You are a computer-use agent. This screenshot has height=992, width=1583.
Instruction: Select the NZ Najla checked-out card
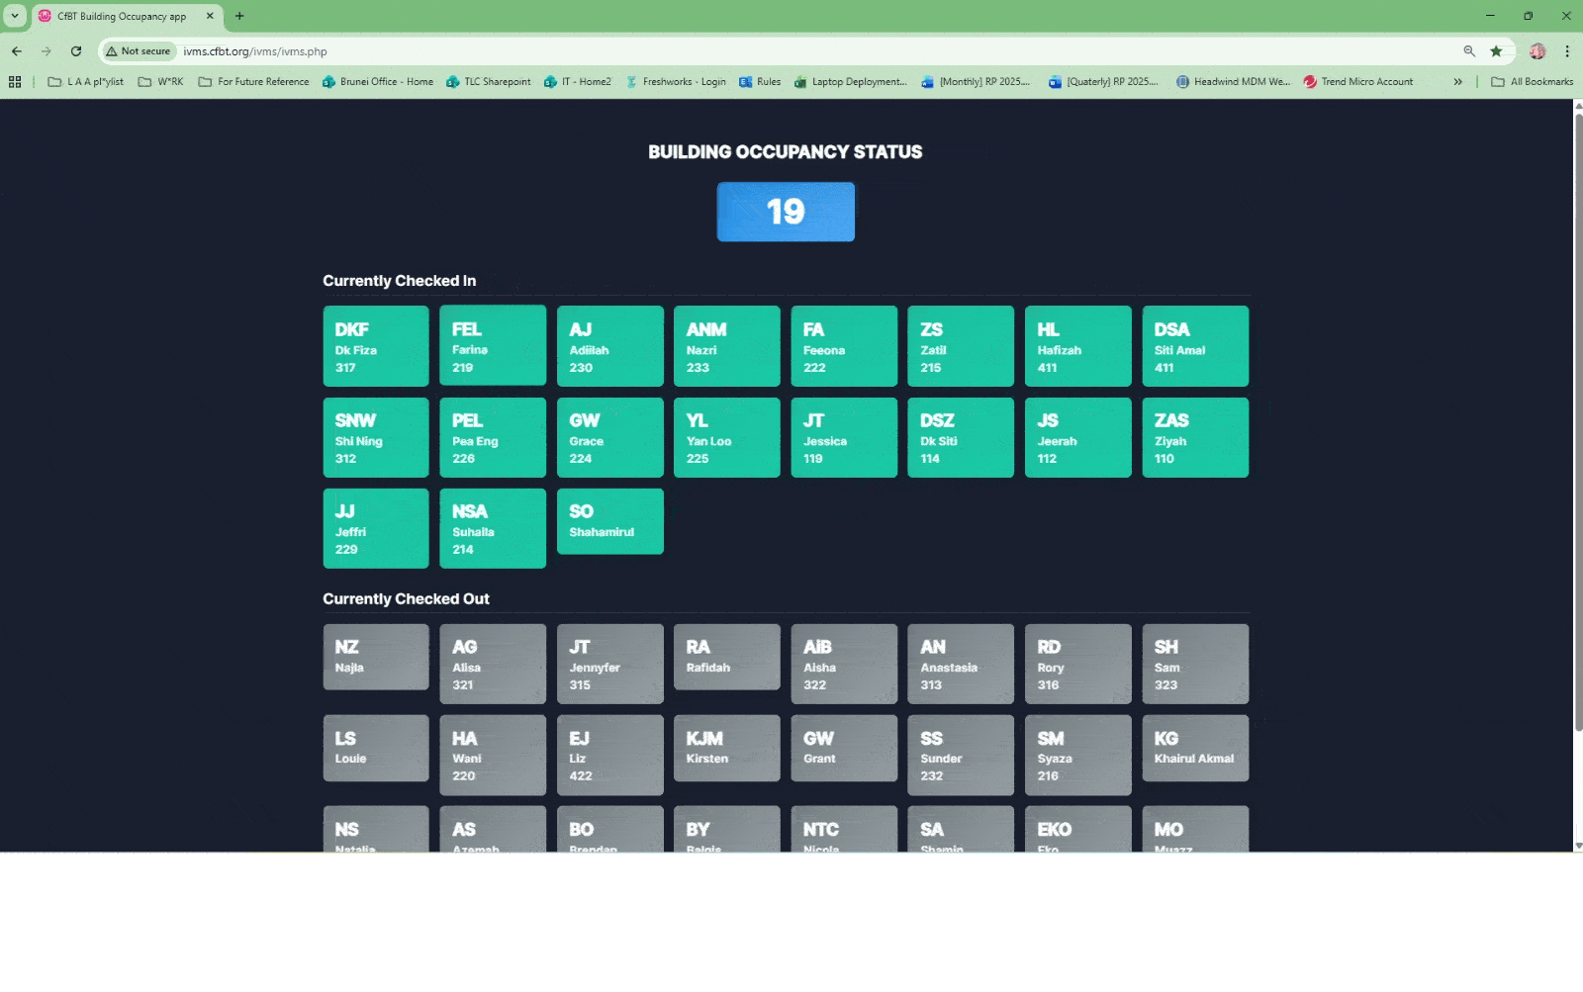click(x=376, y=657)
